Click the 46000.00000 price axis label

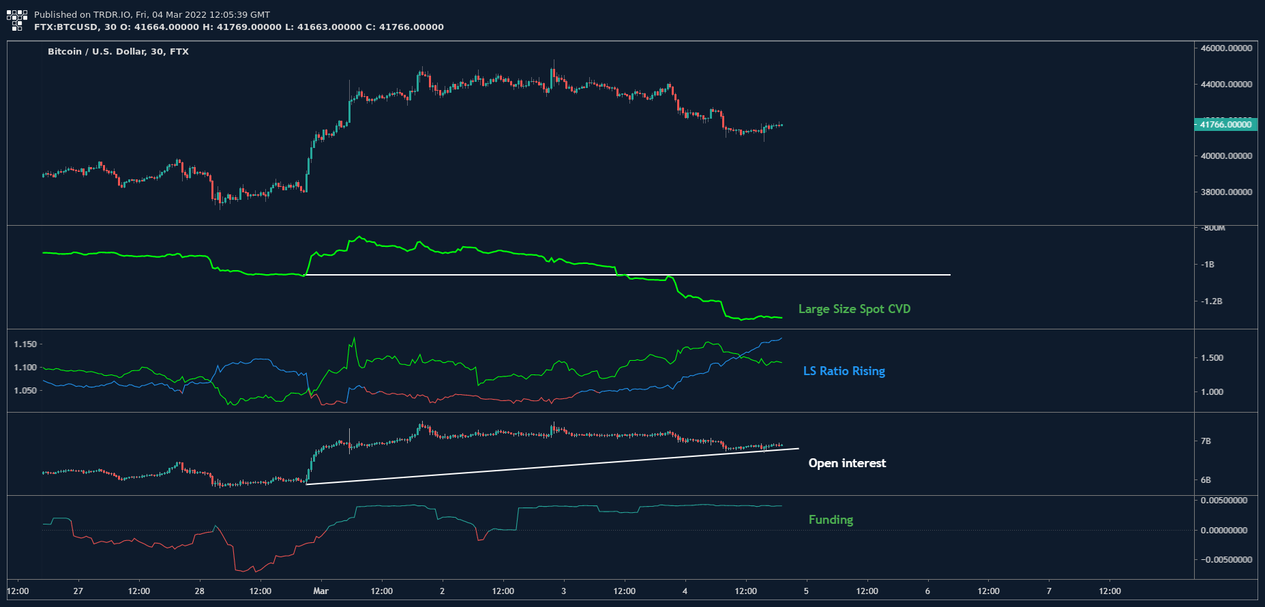click(x=1226, y=48)
